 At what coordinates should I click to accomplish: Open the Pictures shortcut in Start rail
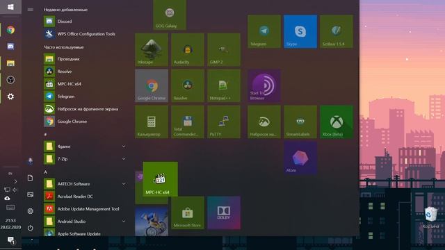click(31, 194)
